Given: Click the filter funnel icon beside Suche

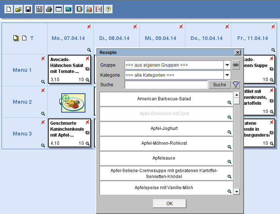Looking at the screenshot, I should (x=236, y=85).
